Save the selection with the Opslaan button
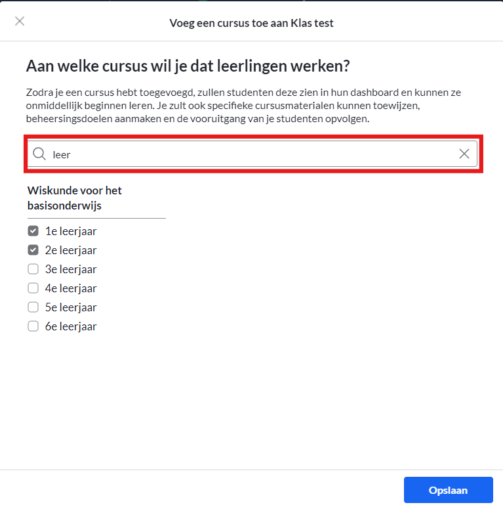This screenshot has width=503, height=507. coord(448,490)
